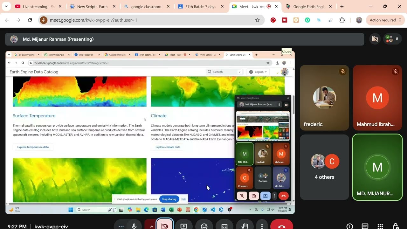Click the present screen button

(x=184, y=226)
